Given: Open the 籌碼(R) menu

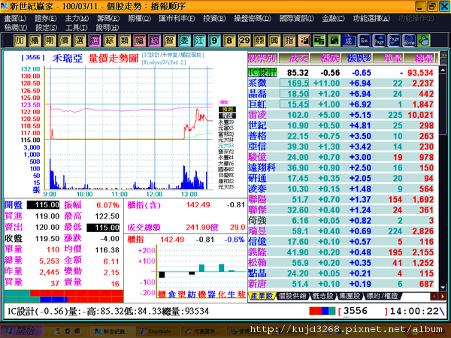Looking at the screenshot, I should [x=108, y=18].
